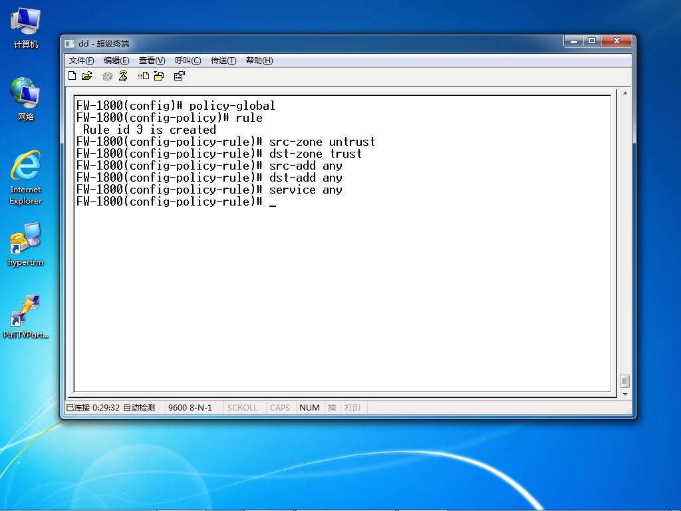The height and width of the screenshot is (511, 681).
Task: Click the NUM status indicator
Action: coord(309,408)
